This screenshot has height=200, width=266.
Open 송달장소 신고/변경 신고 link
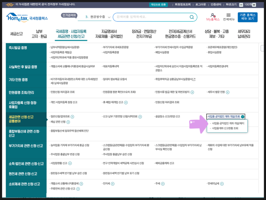pos(168,116)
